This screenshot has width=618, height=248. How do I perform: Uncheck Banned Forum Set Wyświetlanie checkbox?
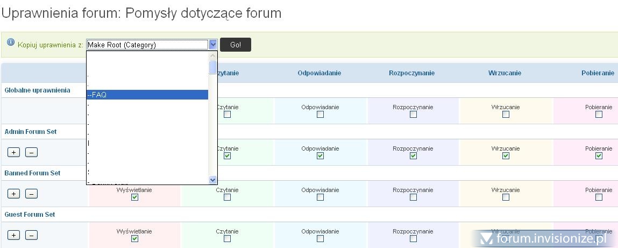[x=134, y=197]
